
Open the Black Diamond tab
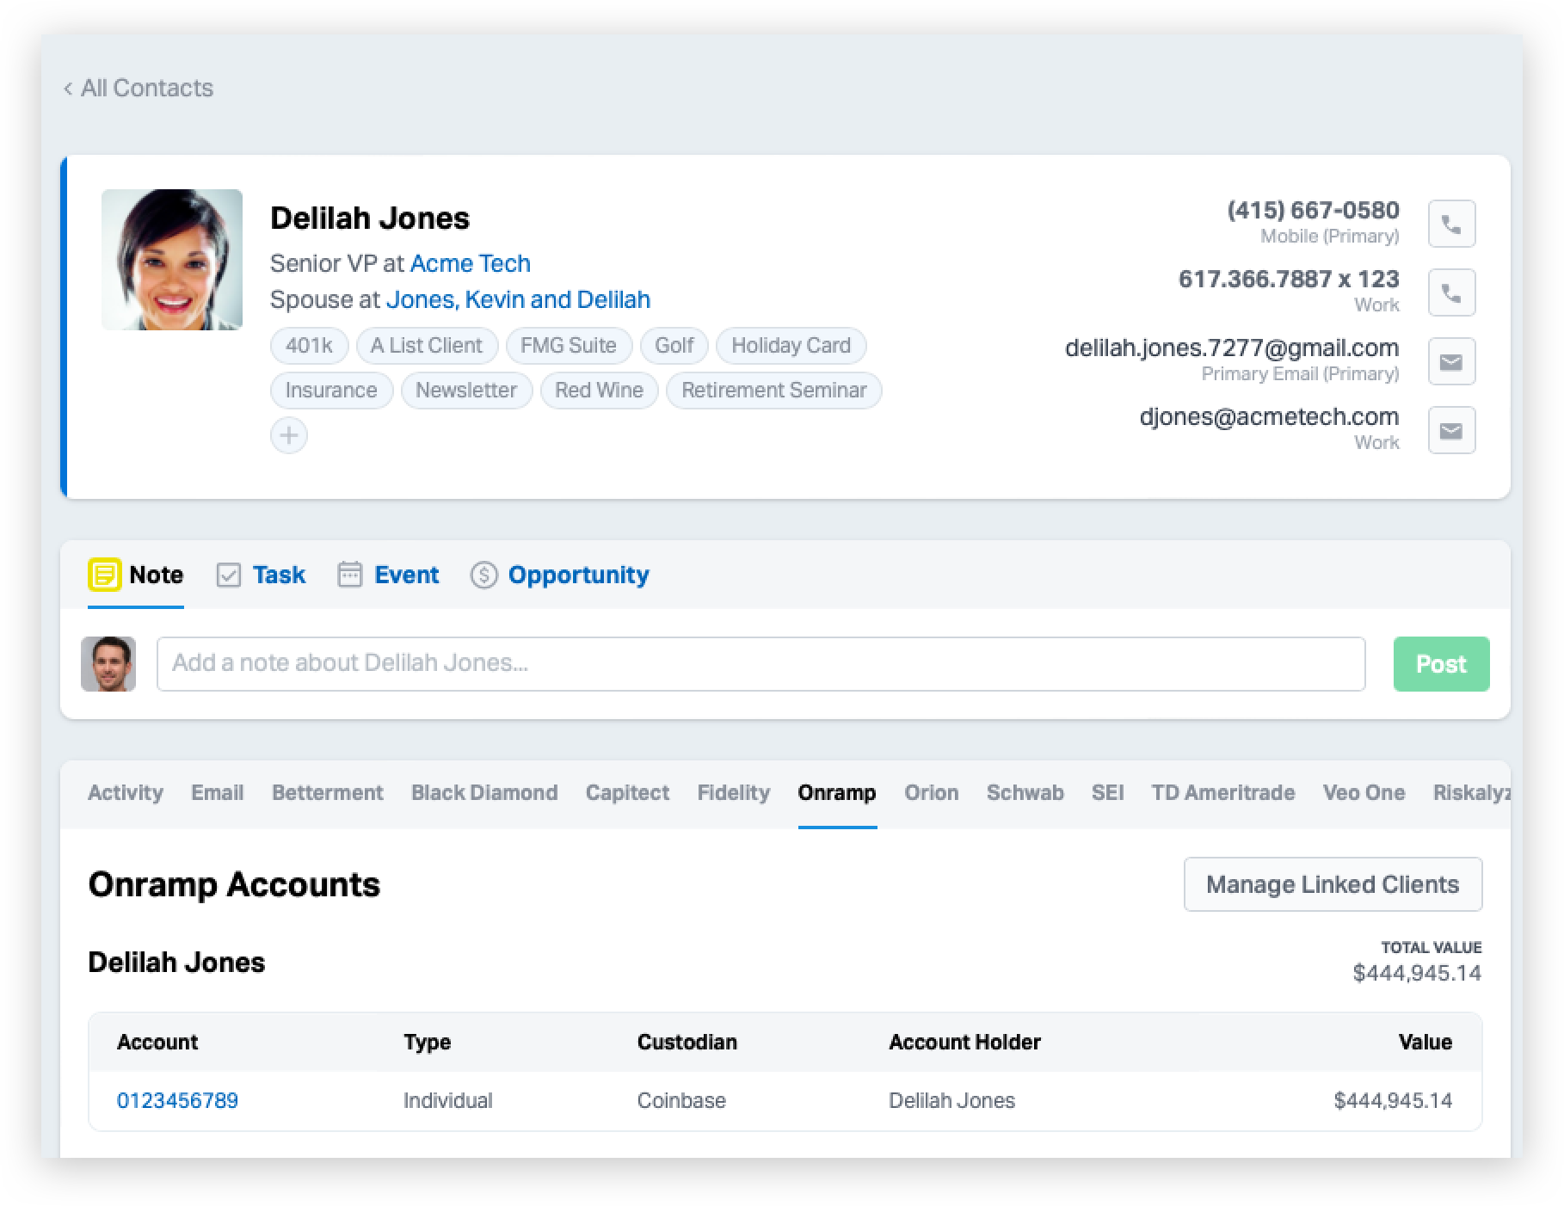pos(484,792)
